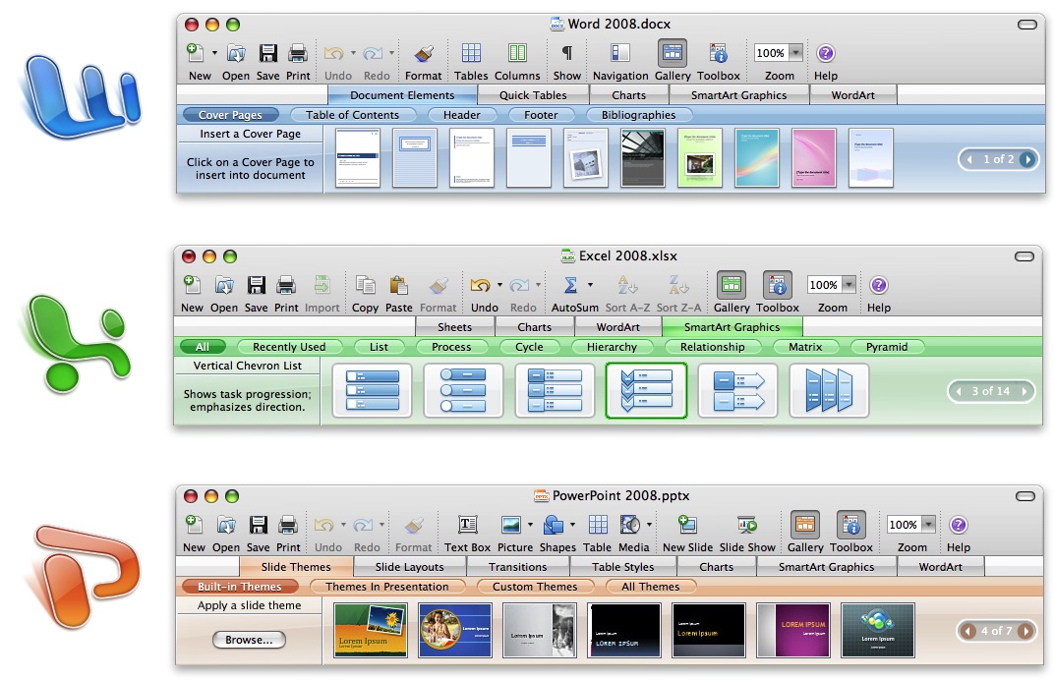The image size is (1054, 680).
Task: Toggle the Gallery button in Word
Action: pos(673,53)
